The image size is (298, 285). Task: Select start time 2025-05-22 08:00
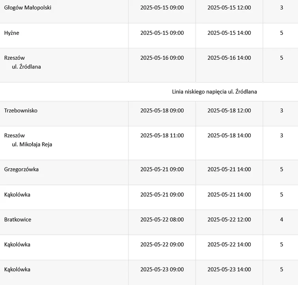tap(162, 220)
